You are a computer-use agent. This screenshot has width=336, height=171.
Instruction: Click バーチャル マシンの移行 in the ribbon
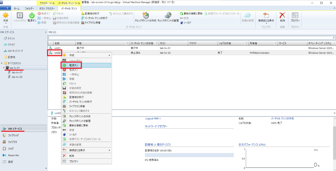coord(94,18)
